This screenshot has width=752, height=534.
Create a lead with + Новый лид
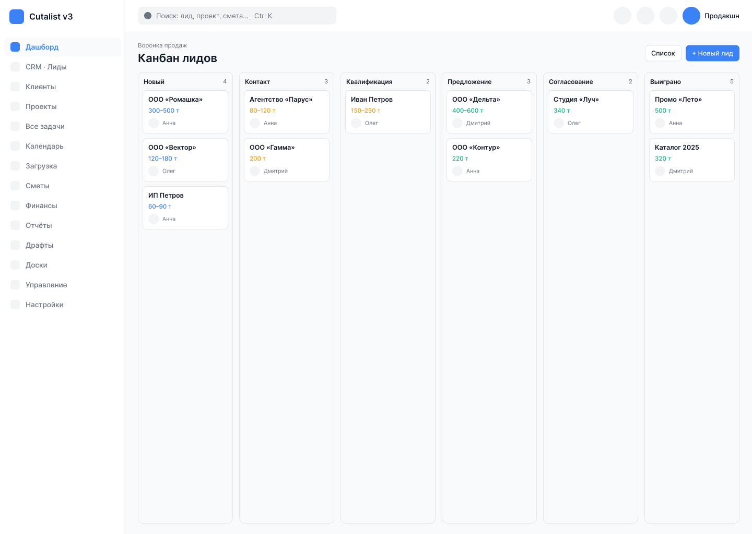tap(712, 53)
